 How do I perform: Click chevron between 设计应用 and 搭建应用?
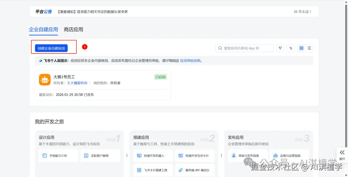tap(127, 155)
